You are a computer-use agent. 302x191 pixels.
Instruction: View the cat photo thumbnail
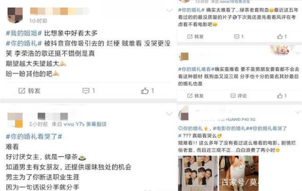[x=239, y=173]
